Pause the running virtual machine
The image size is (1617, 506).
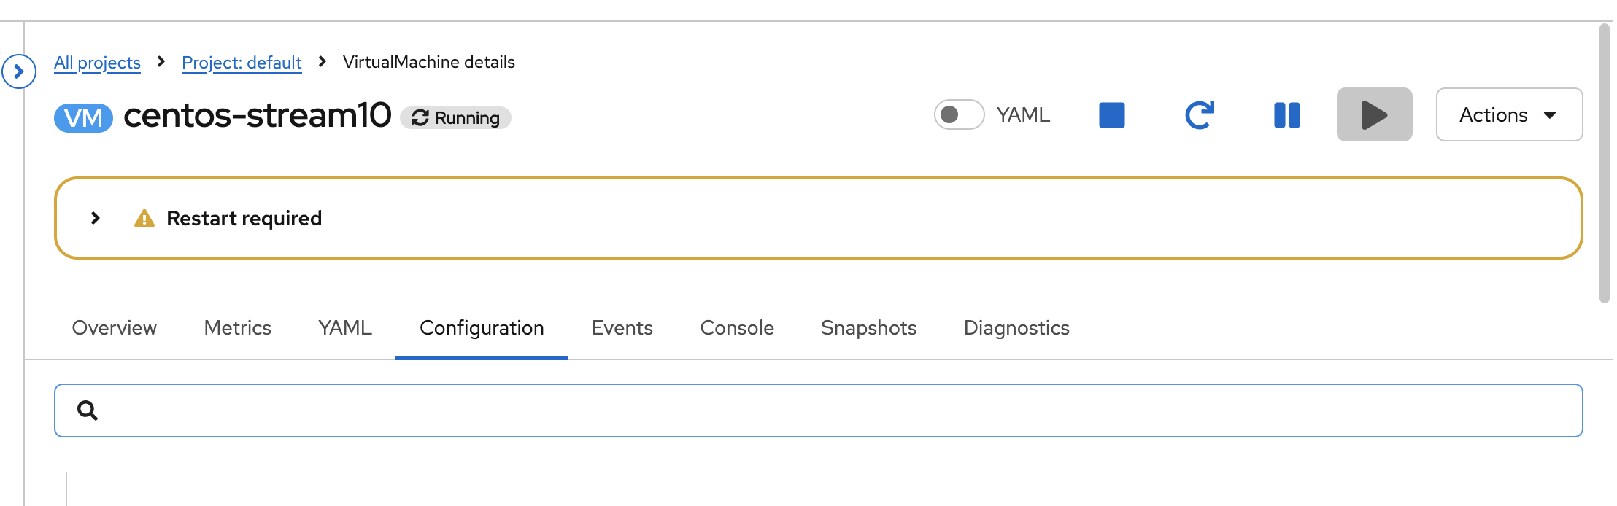pos(1286,115)
